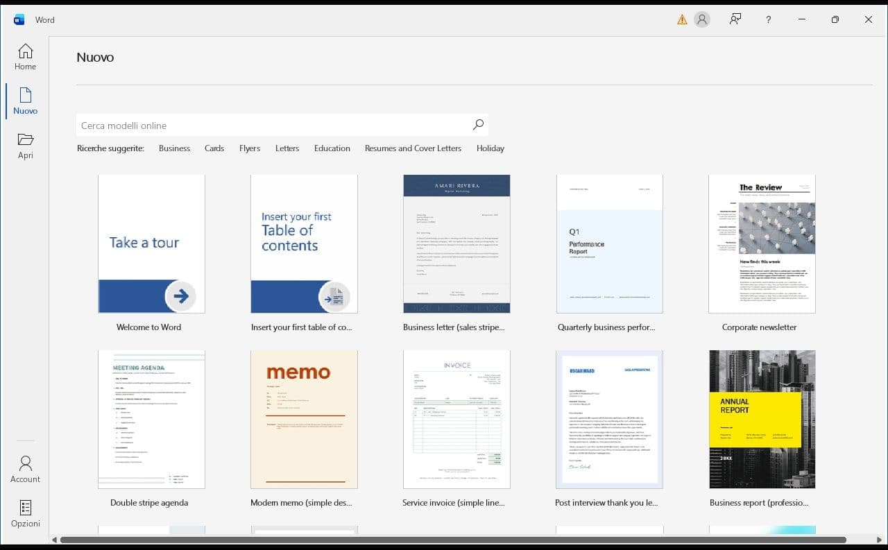Search suggested category Flyers
888x550 pixels.
tap(250, 148)
